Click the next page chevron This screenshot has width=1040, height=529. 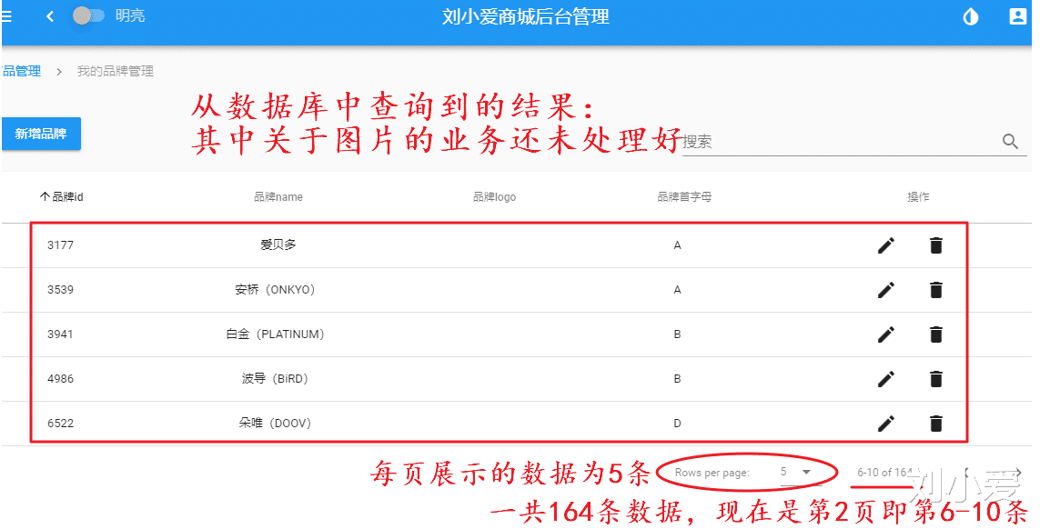[x=1016, y=472]
